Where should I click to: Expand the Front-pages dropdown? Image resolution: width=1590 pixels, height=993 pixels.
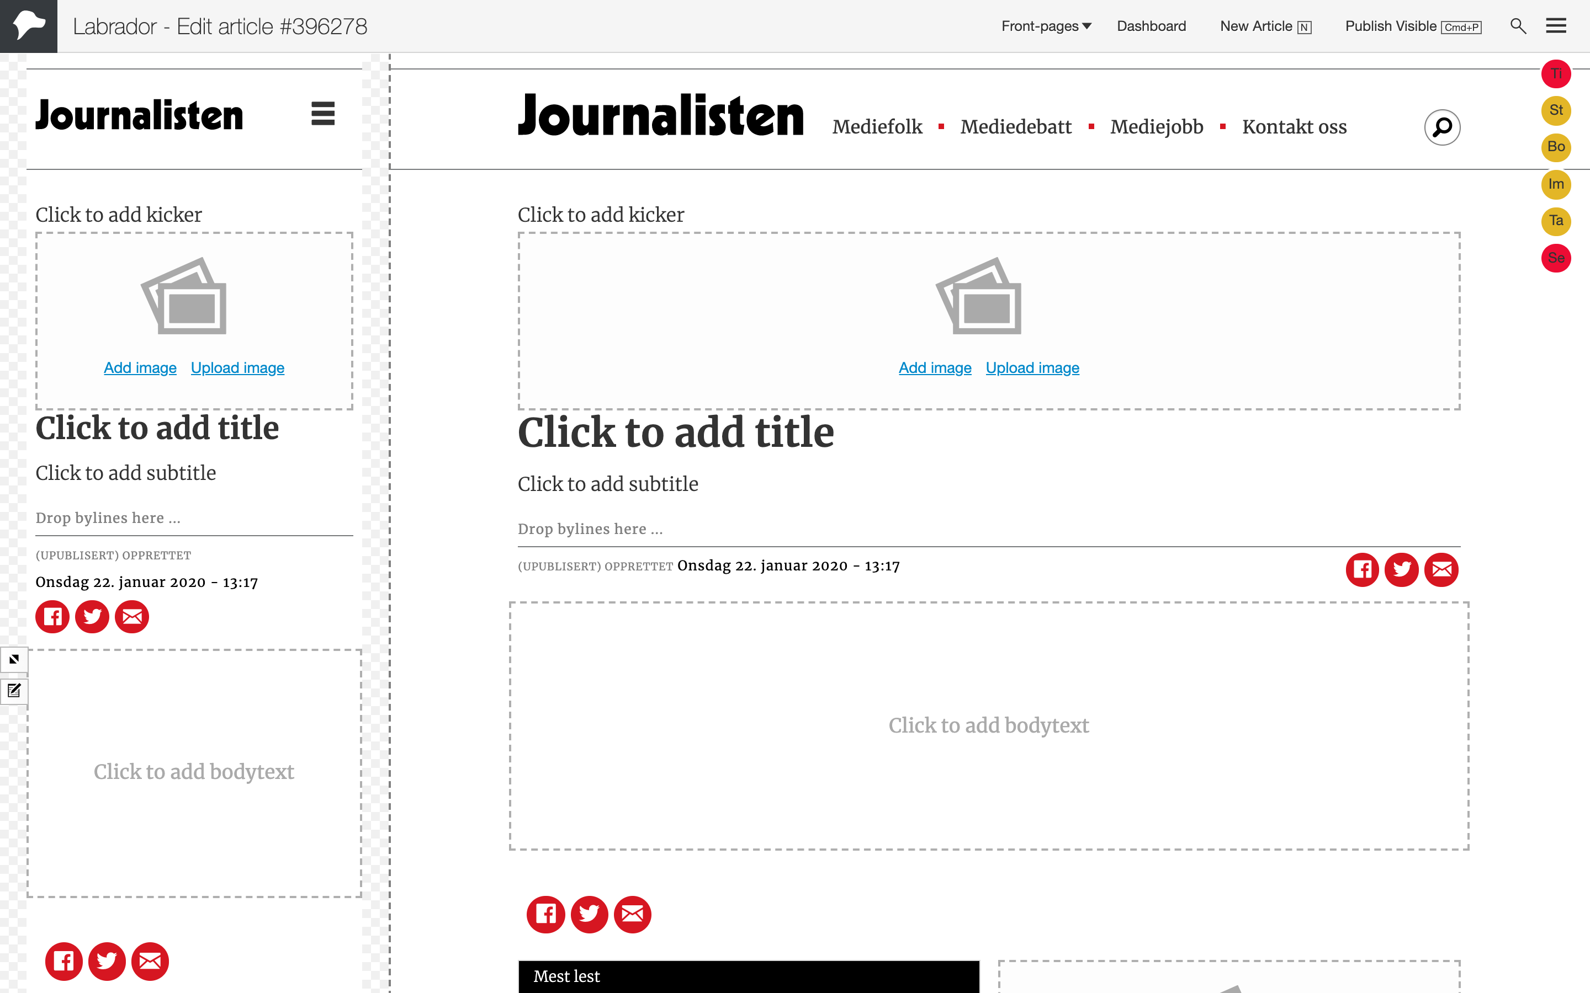pos(1046,26)
